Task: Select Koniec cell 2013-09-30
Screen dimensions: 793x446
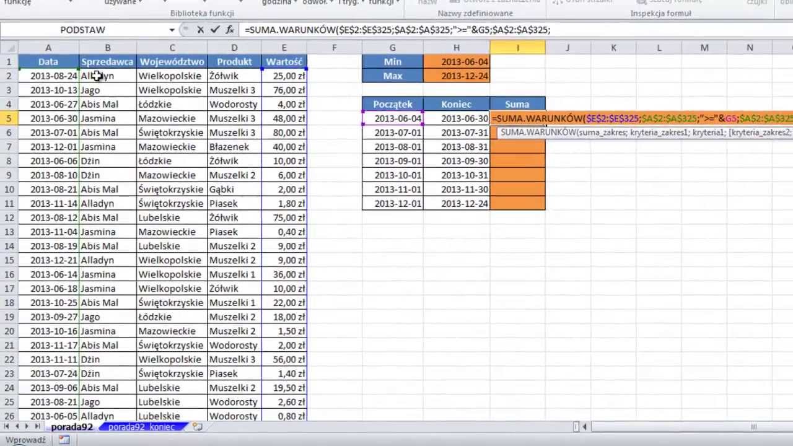Action: tap(457, 161)
